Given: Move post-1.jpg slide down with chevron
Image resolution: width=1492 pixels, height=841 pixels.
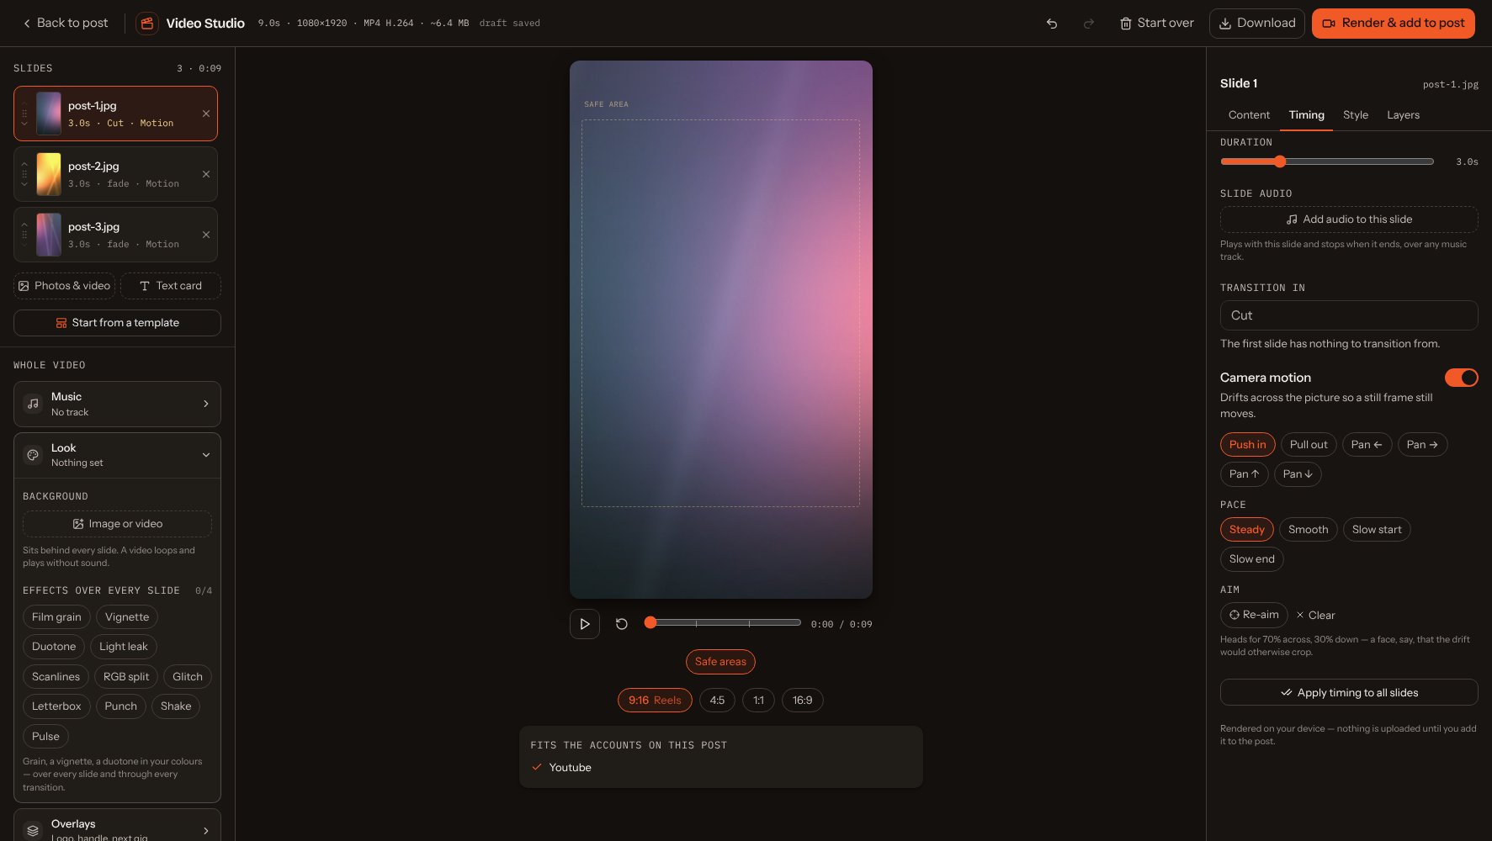Looking at the screenshot, I should click(24, 124).
